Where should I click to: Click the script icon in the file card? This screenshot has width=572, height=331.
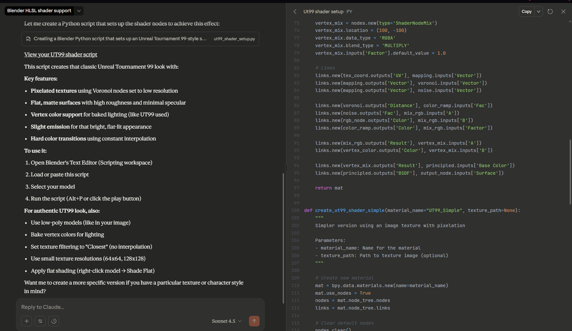(28, 39)
